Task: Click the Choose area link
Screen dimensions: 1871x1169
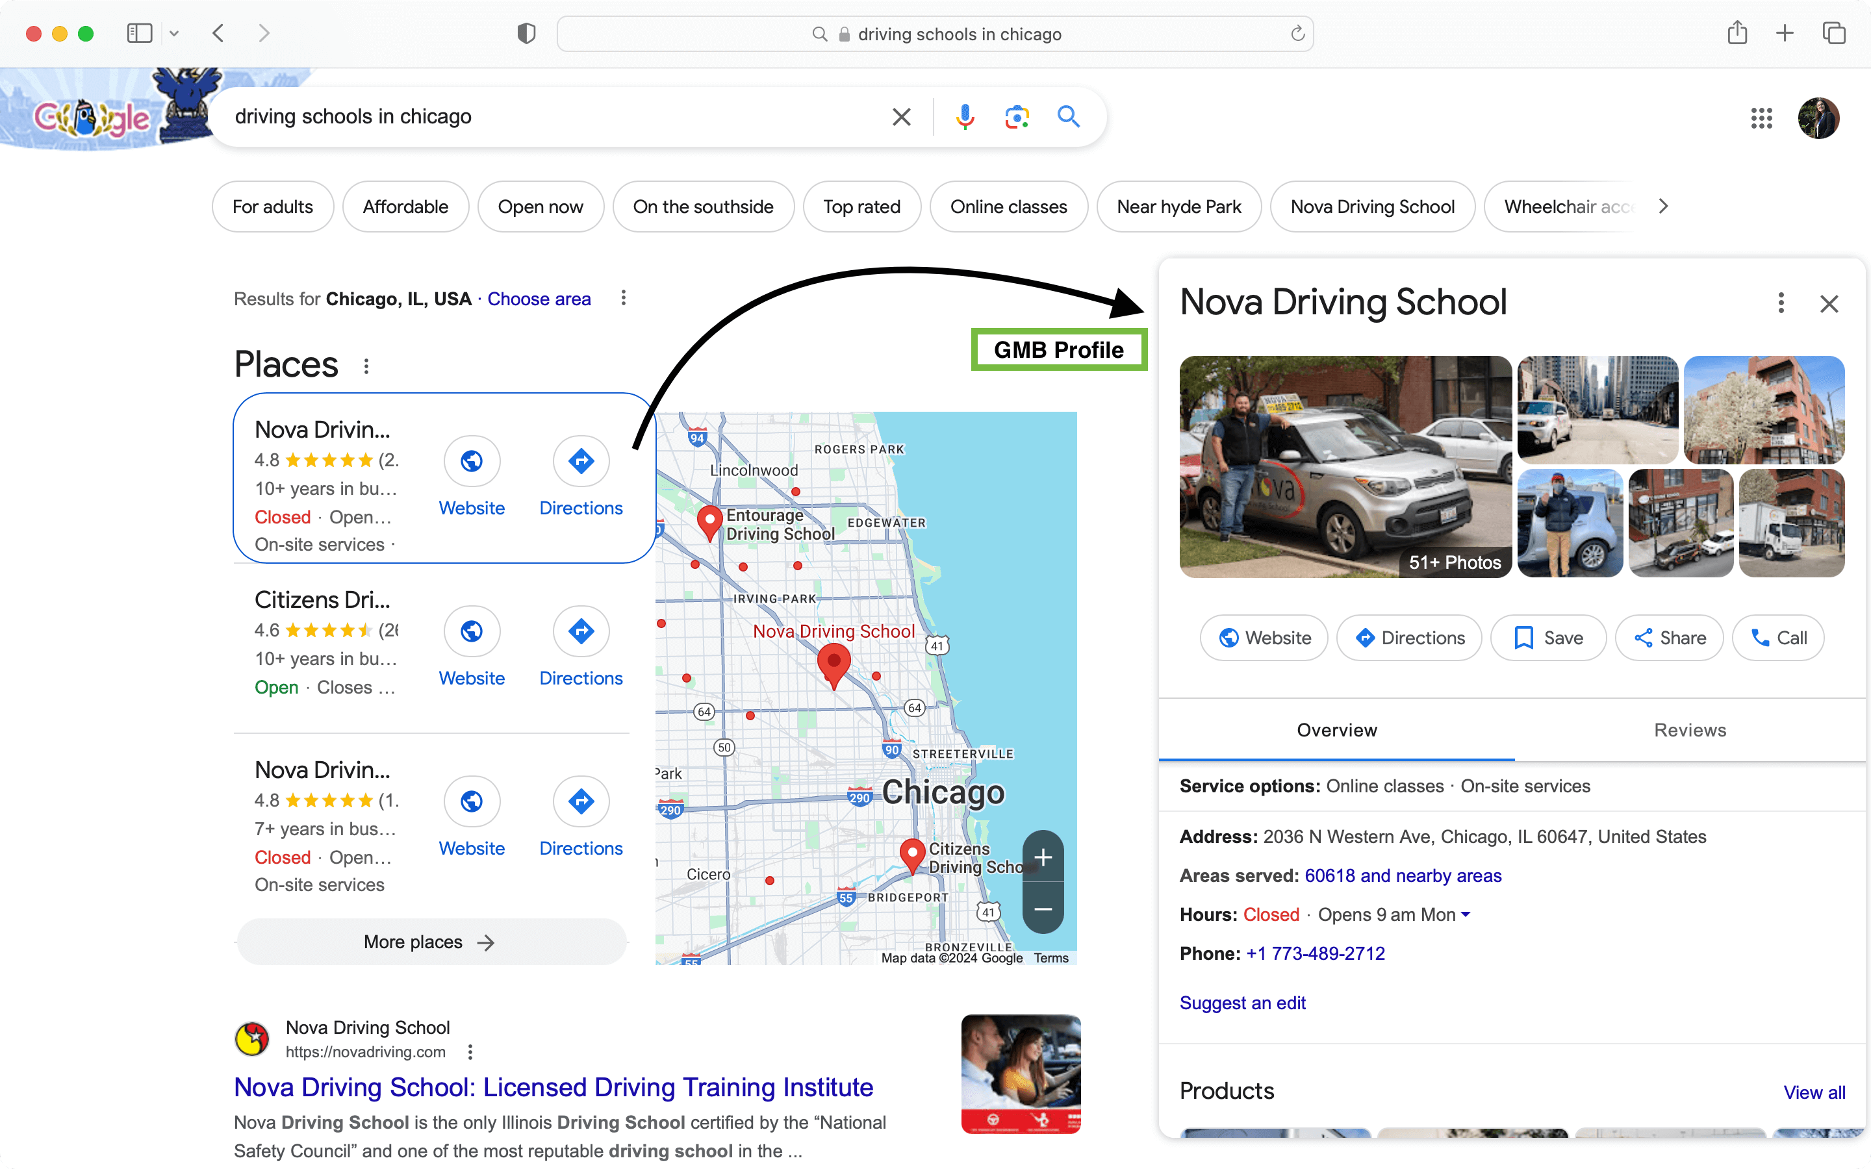Action: [x=539, y=299]
